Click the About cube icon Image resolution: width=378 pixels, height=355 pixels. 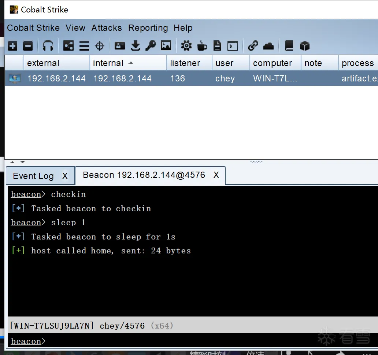(x=304, y=45)
